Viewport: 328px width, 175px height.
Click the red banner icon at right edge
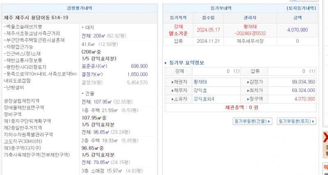pyautogui.click(x=326, y=137)
